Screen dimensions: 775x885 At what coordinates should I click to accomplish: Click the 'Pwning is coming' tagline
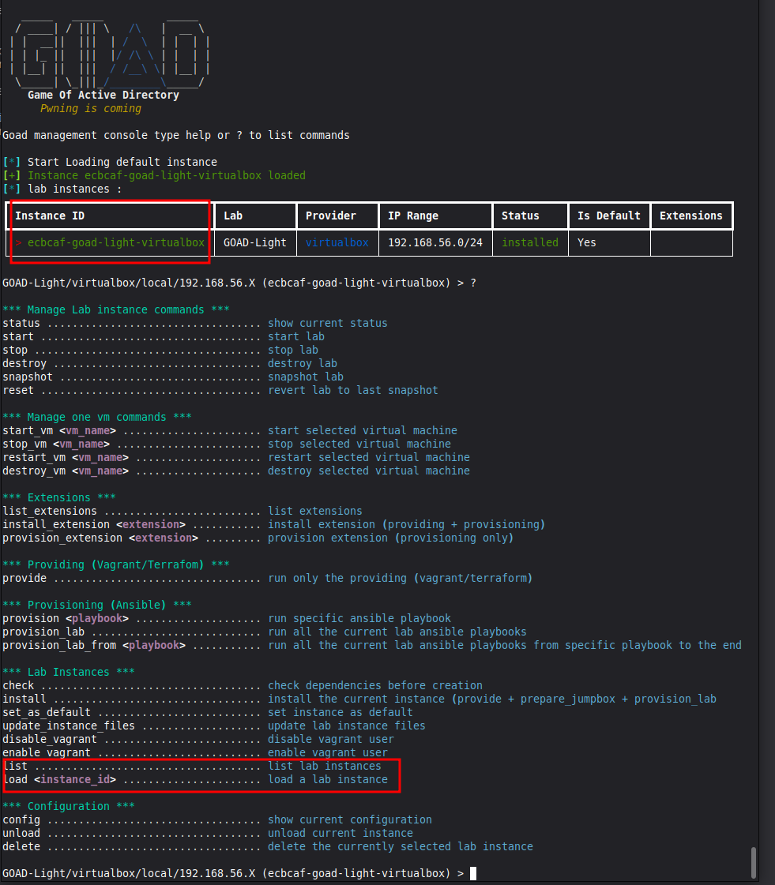(x=91, y=108)
